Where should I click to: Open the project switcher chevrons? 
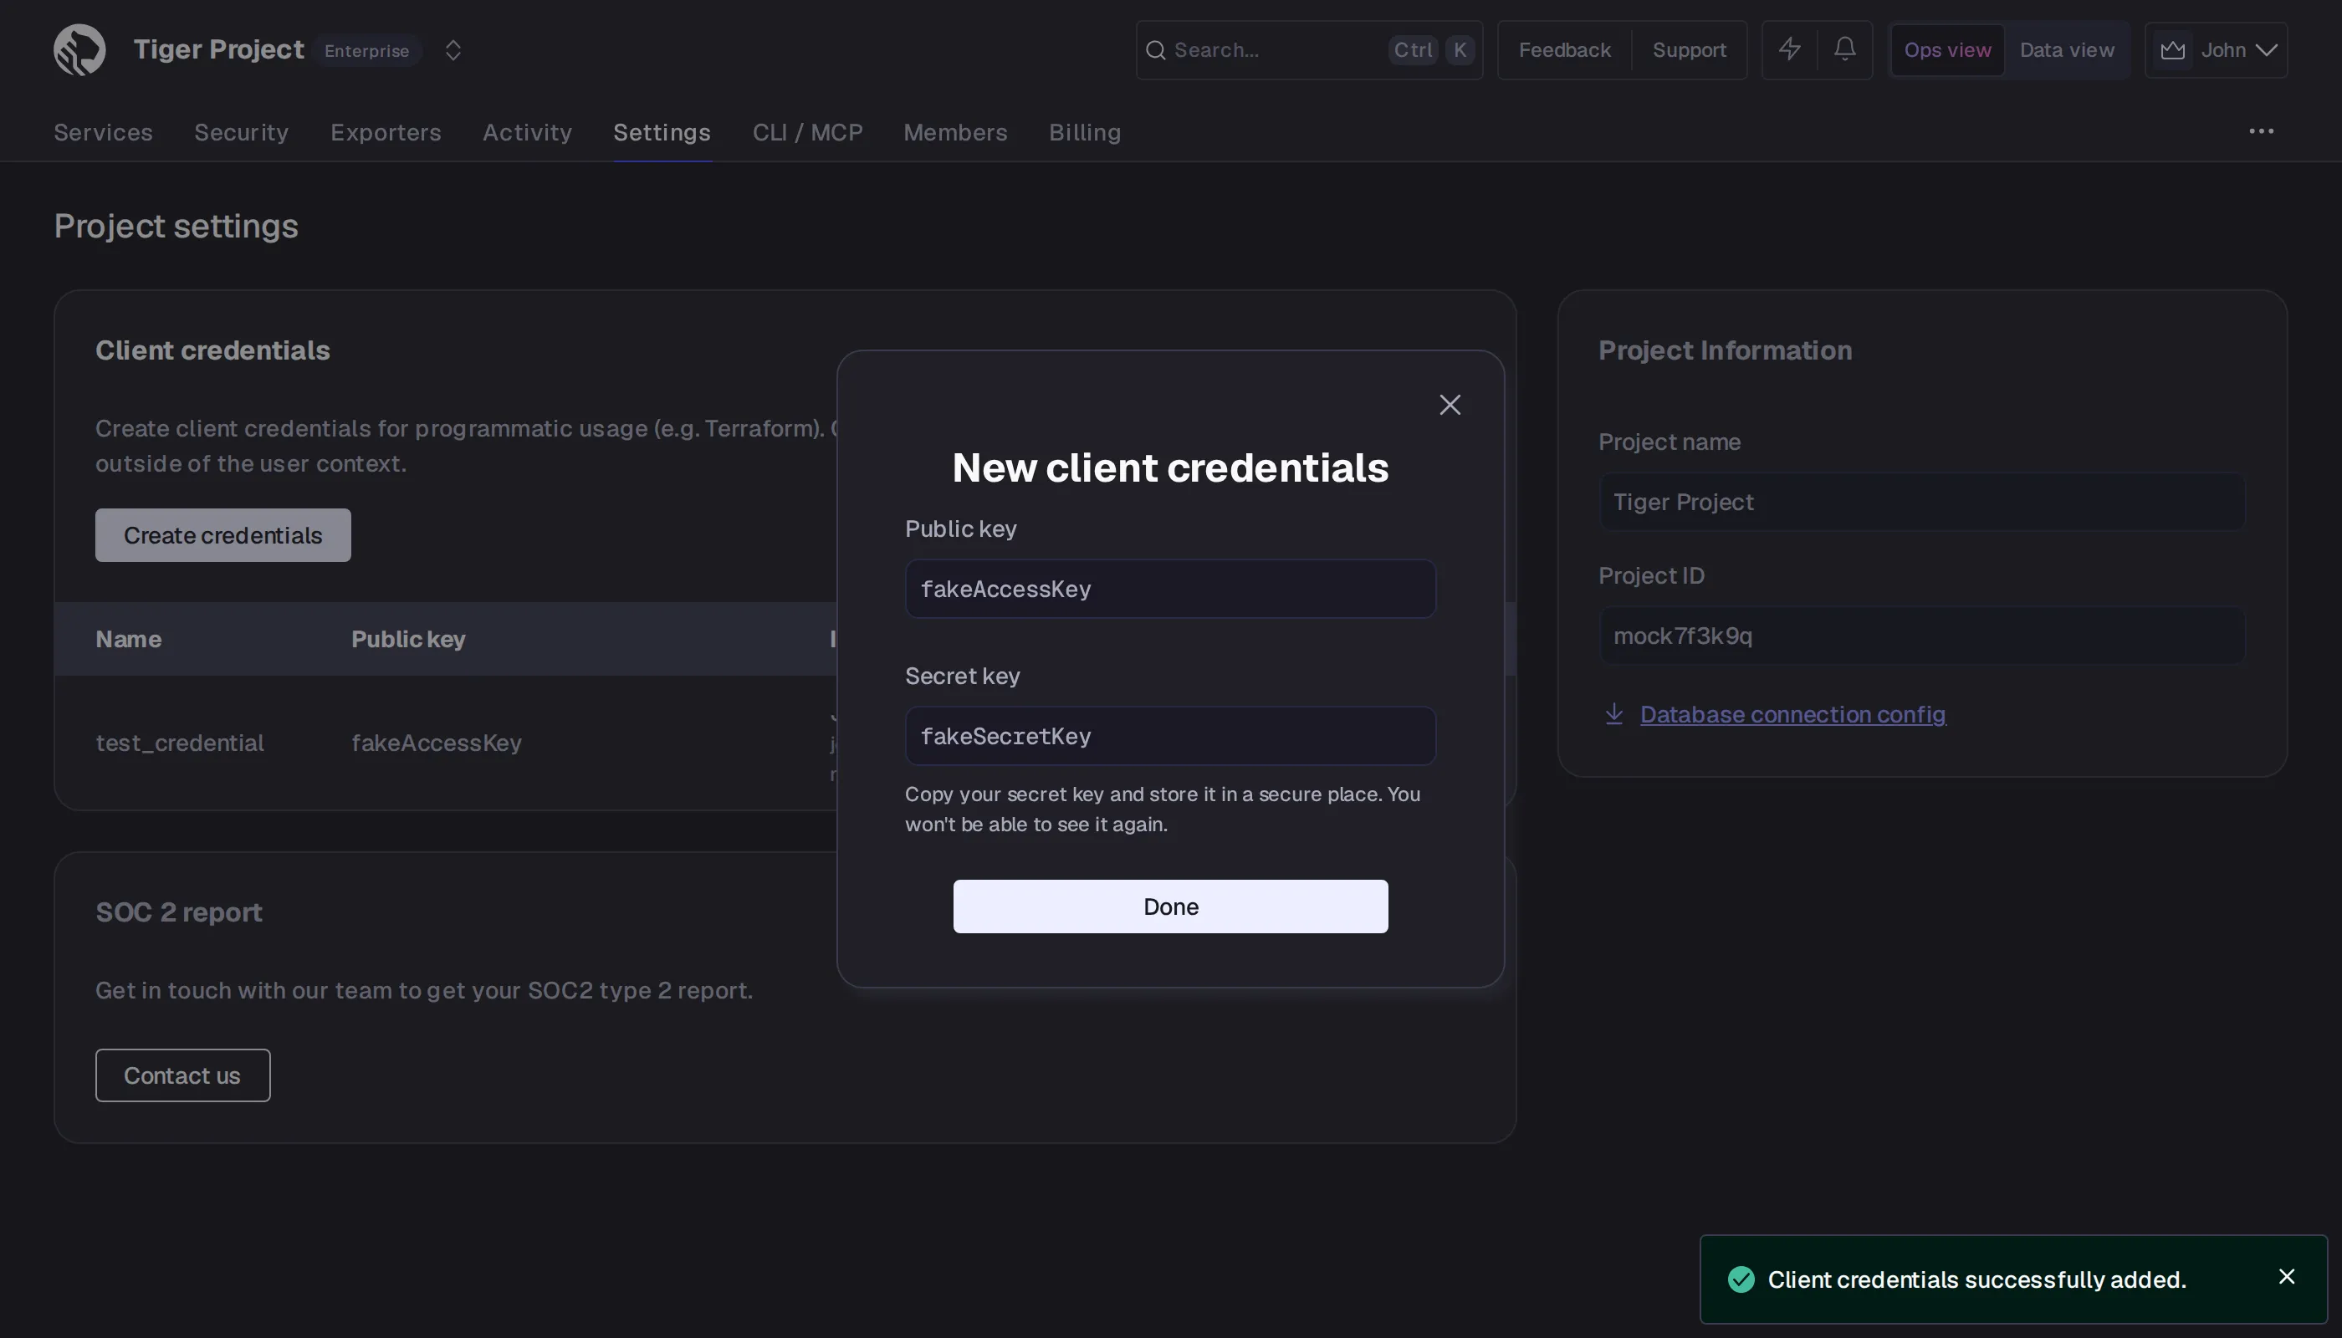point(453,49)
